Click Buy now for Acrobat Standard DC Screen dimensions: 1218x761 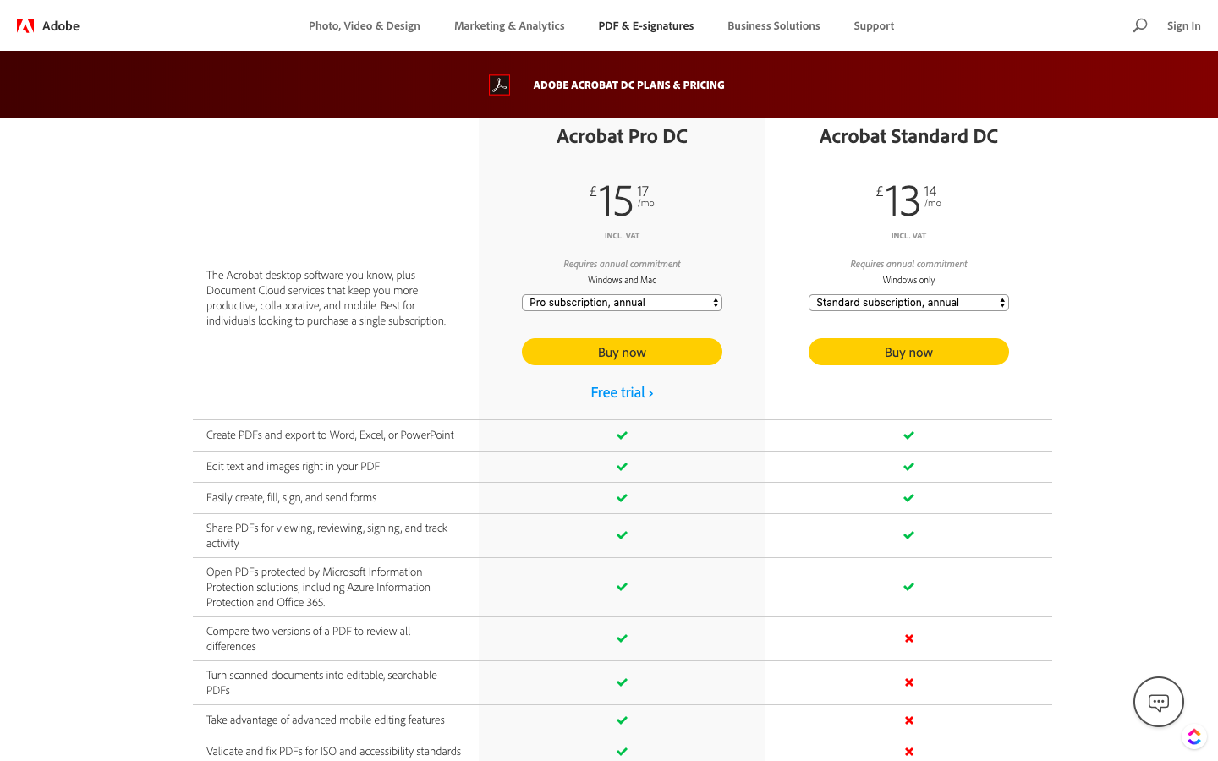908,352
